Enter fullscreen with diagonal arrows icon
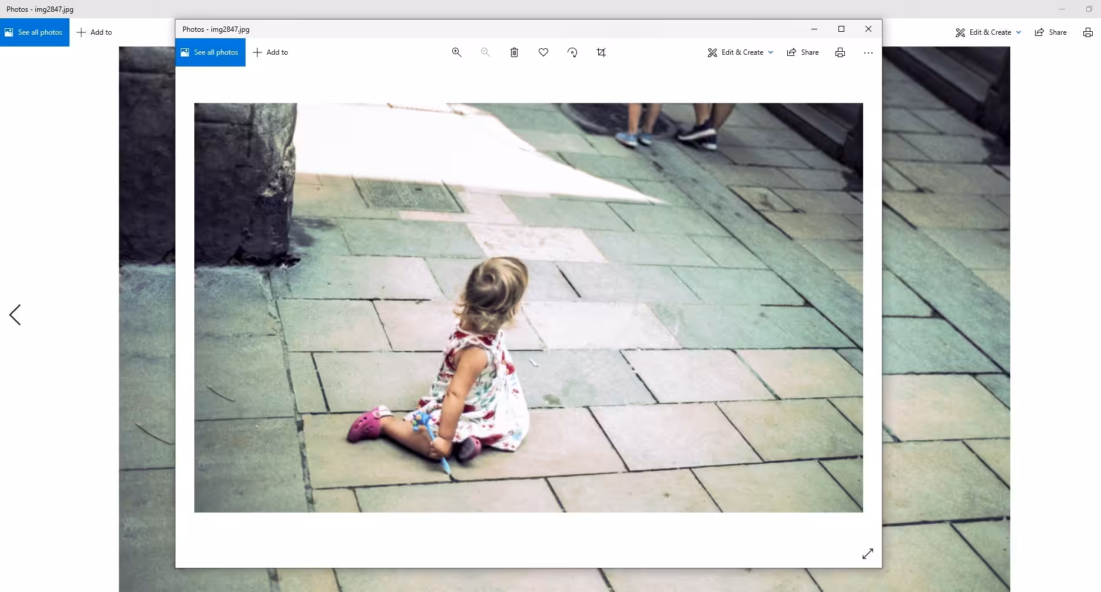1101x592 pixels. 868,554
